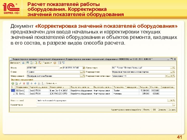Click the Печать button
Image resolution: width=187 pixels, height=140 pixels.
(x=147, y=110)
